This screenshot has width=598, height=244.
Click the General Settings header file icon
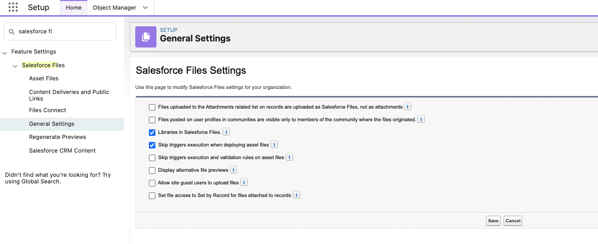pyautogui.click(x=146, y=37)
